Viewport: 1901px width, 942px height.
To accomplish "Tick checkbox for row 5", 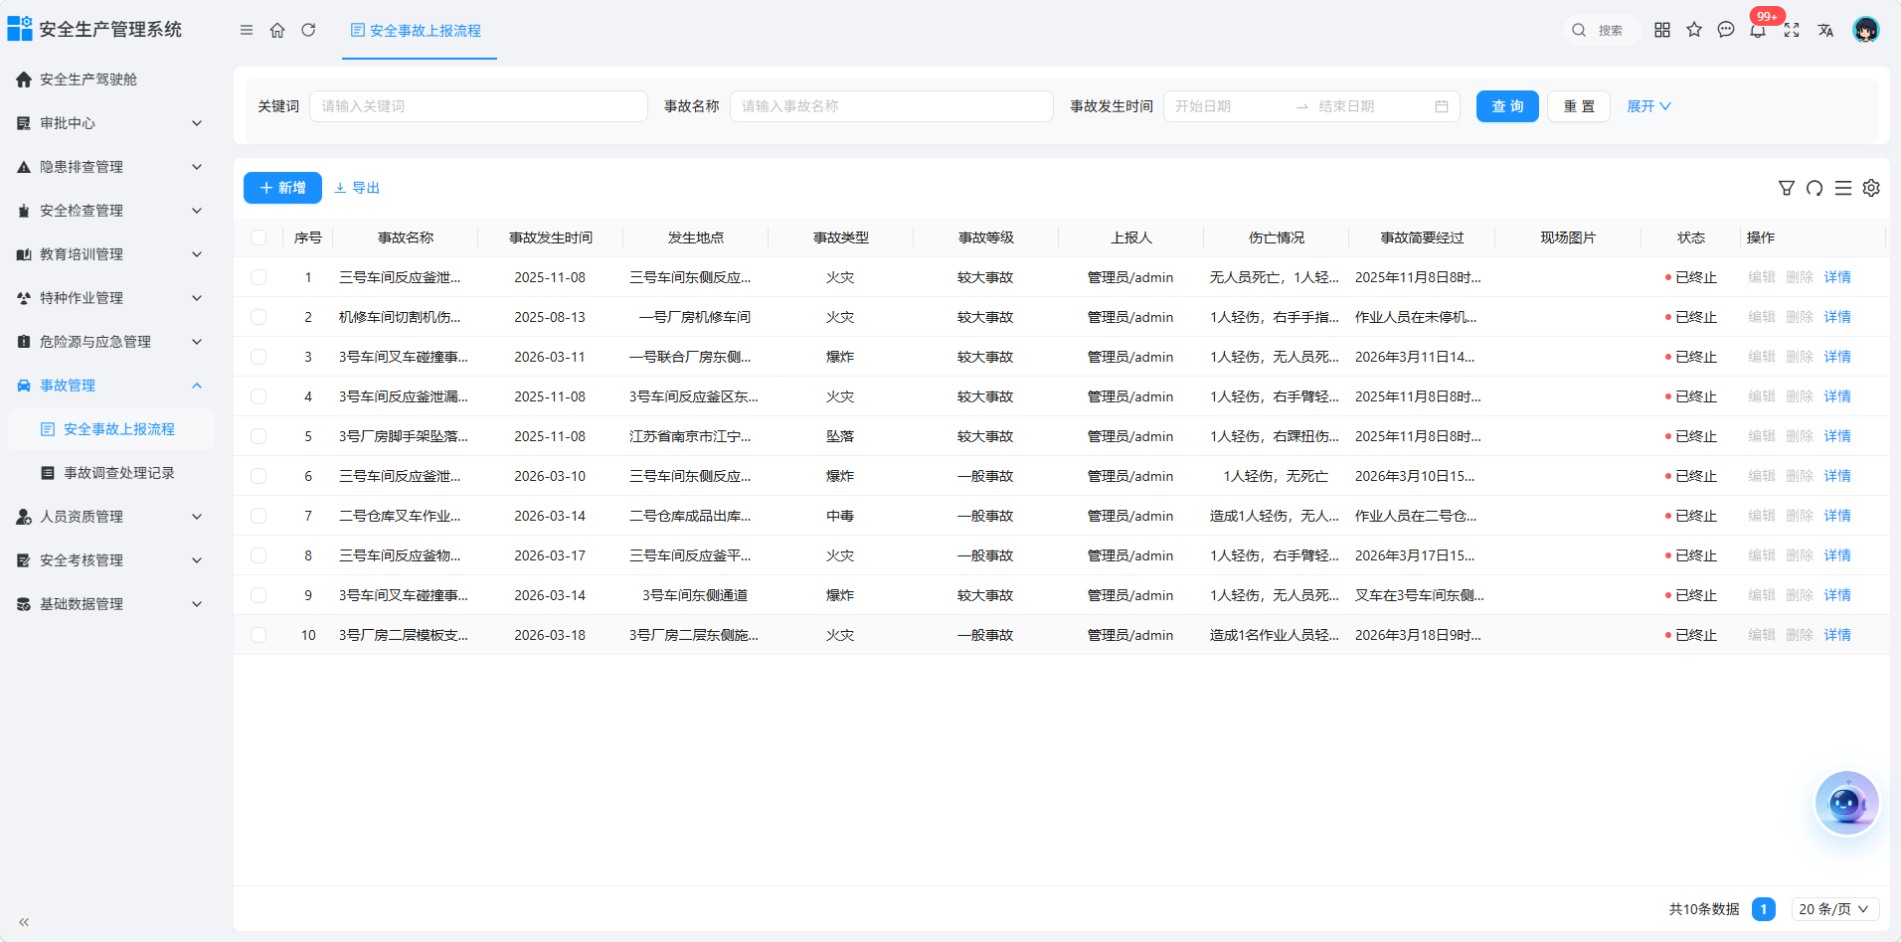I will [x=259, y=436].
